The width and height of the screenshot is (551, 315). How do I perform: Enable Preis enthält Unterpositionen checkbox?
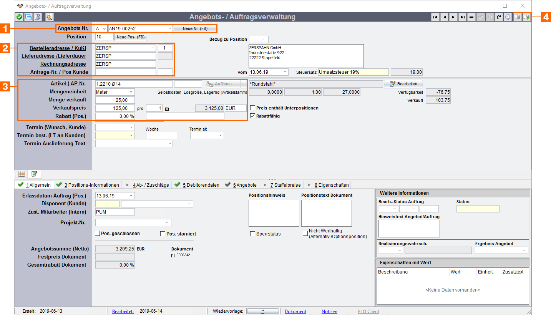click(x=253, y=108)
